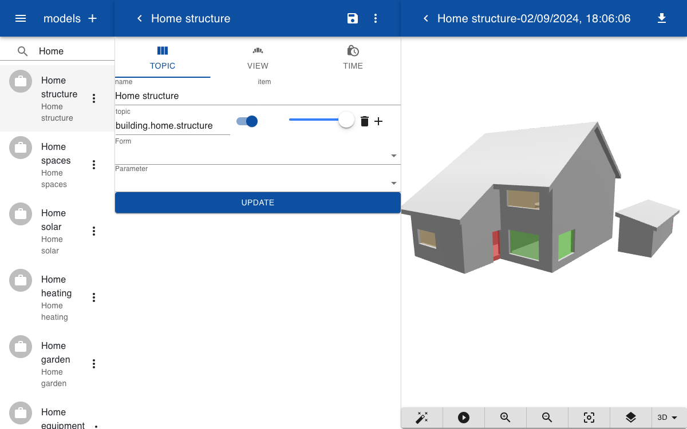This screenshot has width=687, height=429.
Task: Switch to the VIEW tab
Action: [258, 57]
